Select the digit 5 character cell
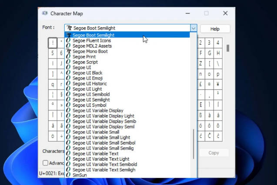277x185 pixels. click(x=53, y=53)
